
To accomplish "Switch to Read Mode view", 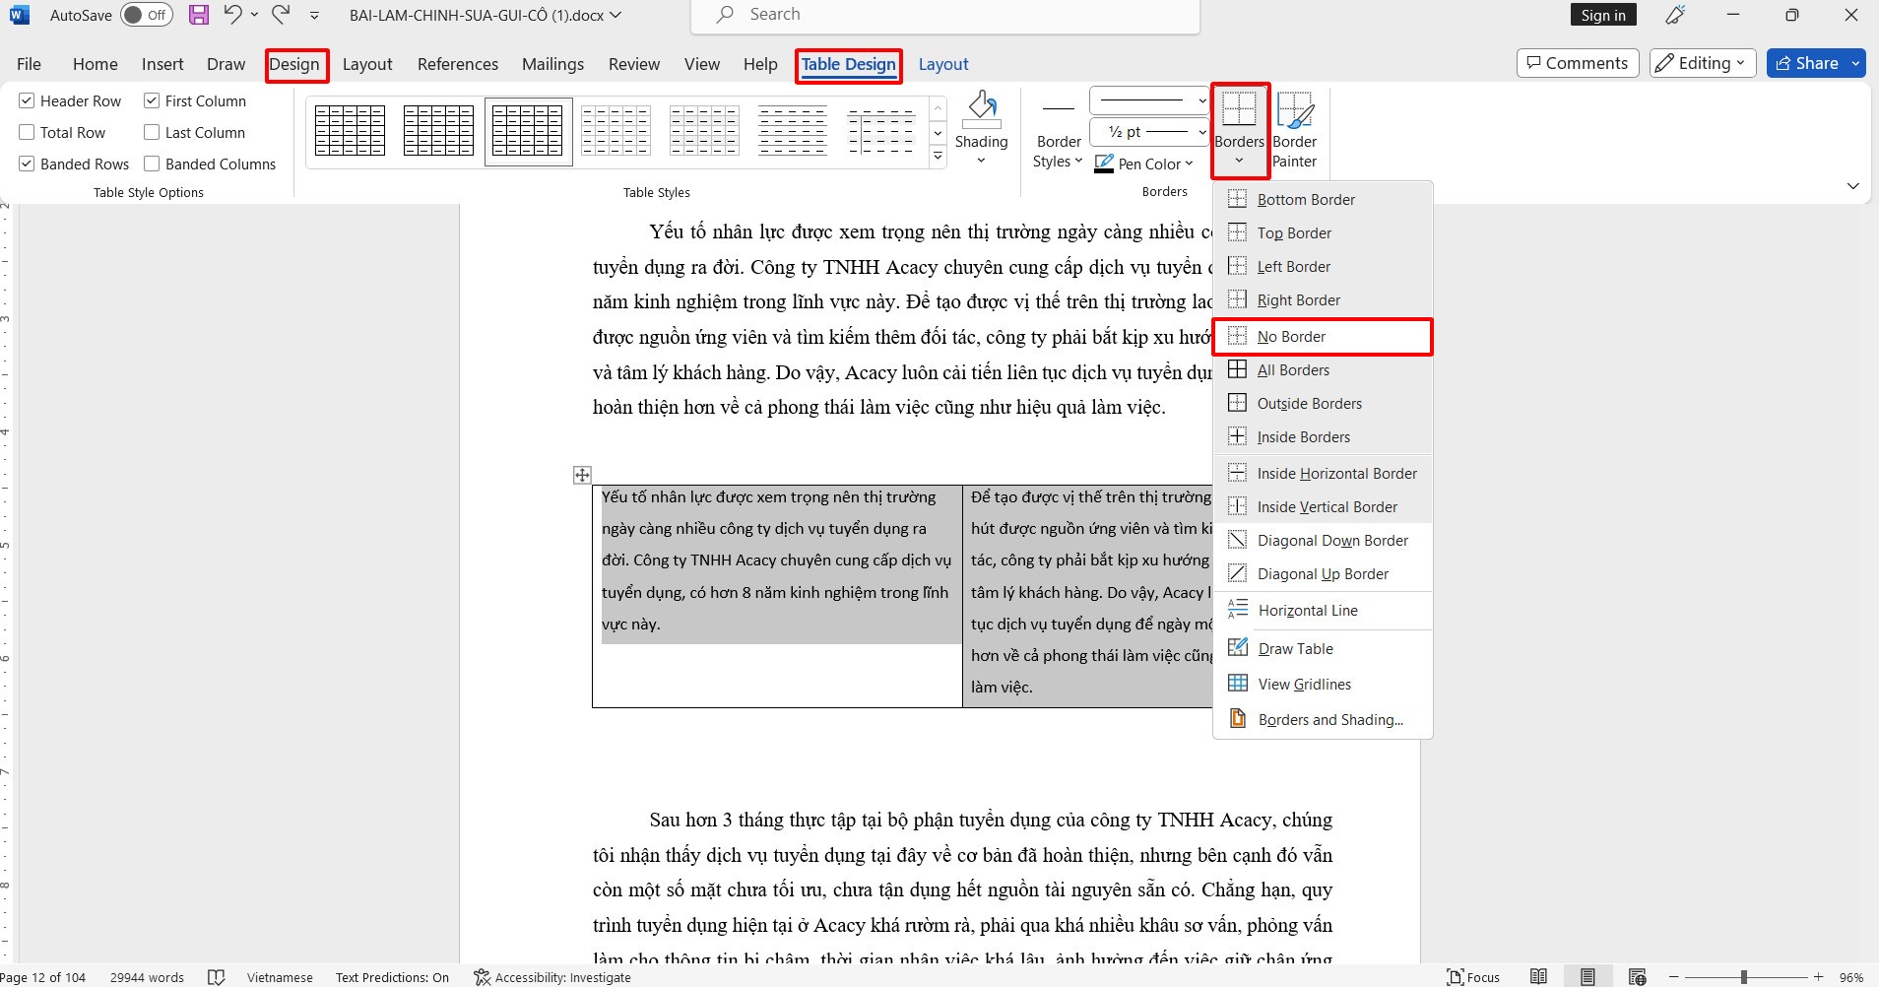I will click(x=1538, y=976).
